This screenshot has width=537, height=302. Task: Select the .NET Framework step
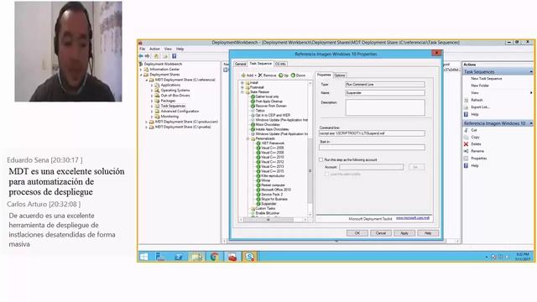(273, 143)
